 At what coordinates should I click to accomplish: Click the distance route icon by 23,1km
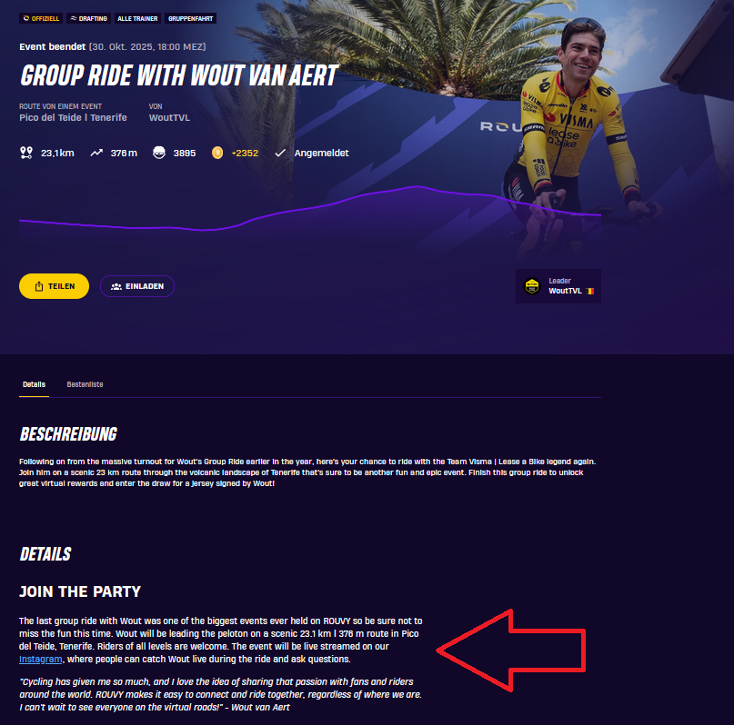click(26, 153)
